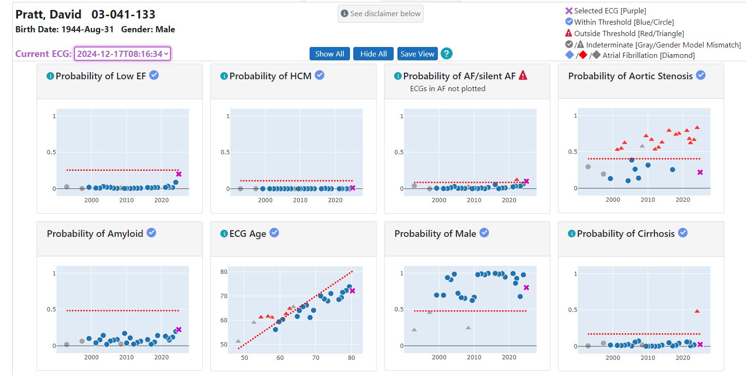Click the Save View button

tap(417, 54)
